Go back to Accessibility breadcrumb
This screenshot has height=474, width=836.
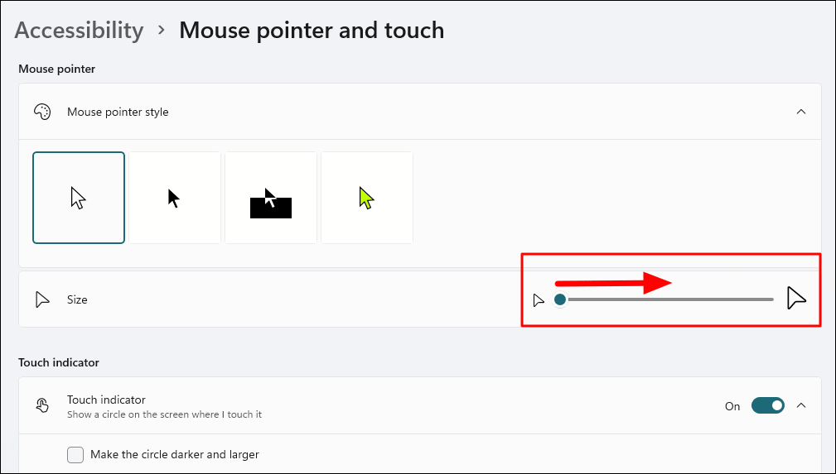click(79, 31)
